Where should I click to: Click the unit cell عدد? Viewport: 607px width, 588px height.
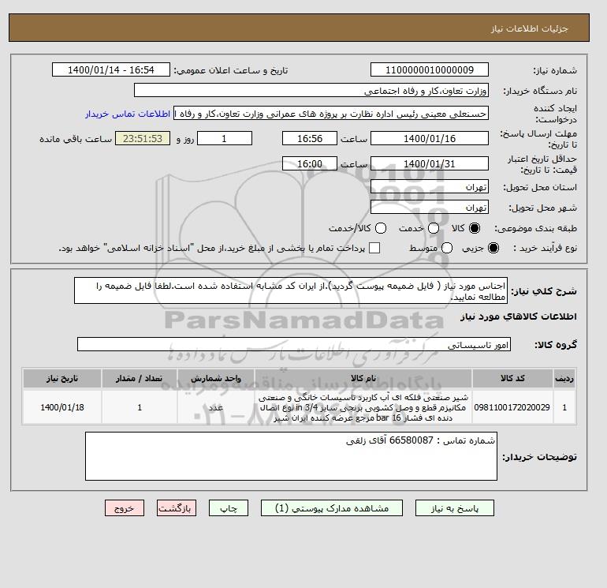(216, 407)
